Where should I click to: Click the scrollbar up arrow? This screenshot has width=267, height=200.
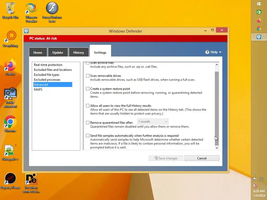(217, 65)
